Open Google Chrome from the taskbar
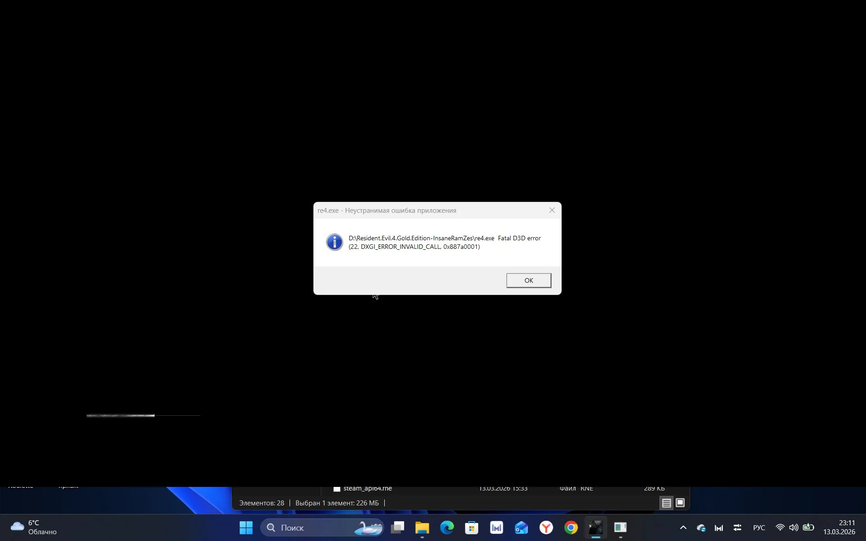Viewport: 866px width, 541px height. pyautogui.click(x=571, y=527)
